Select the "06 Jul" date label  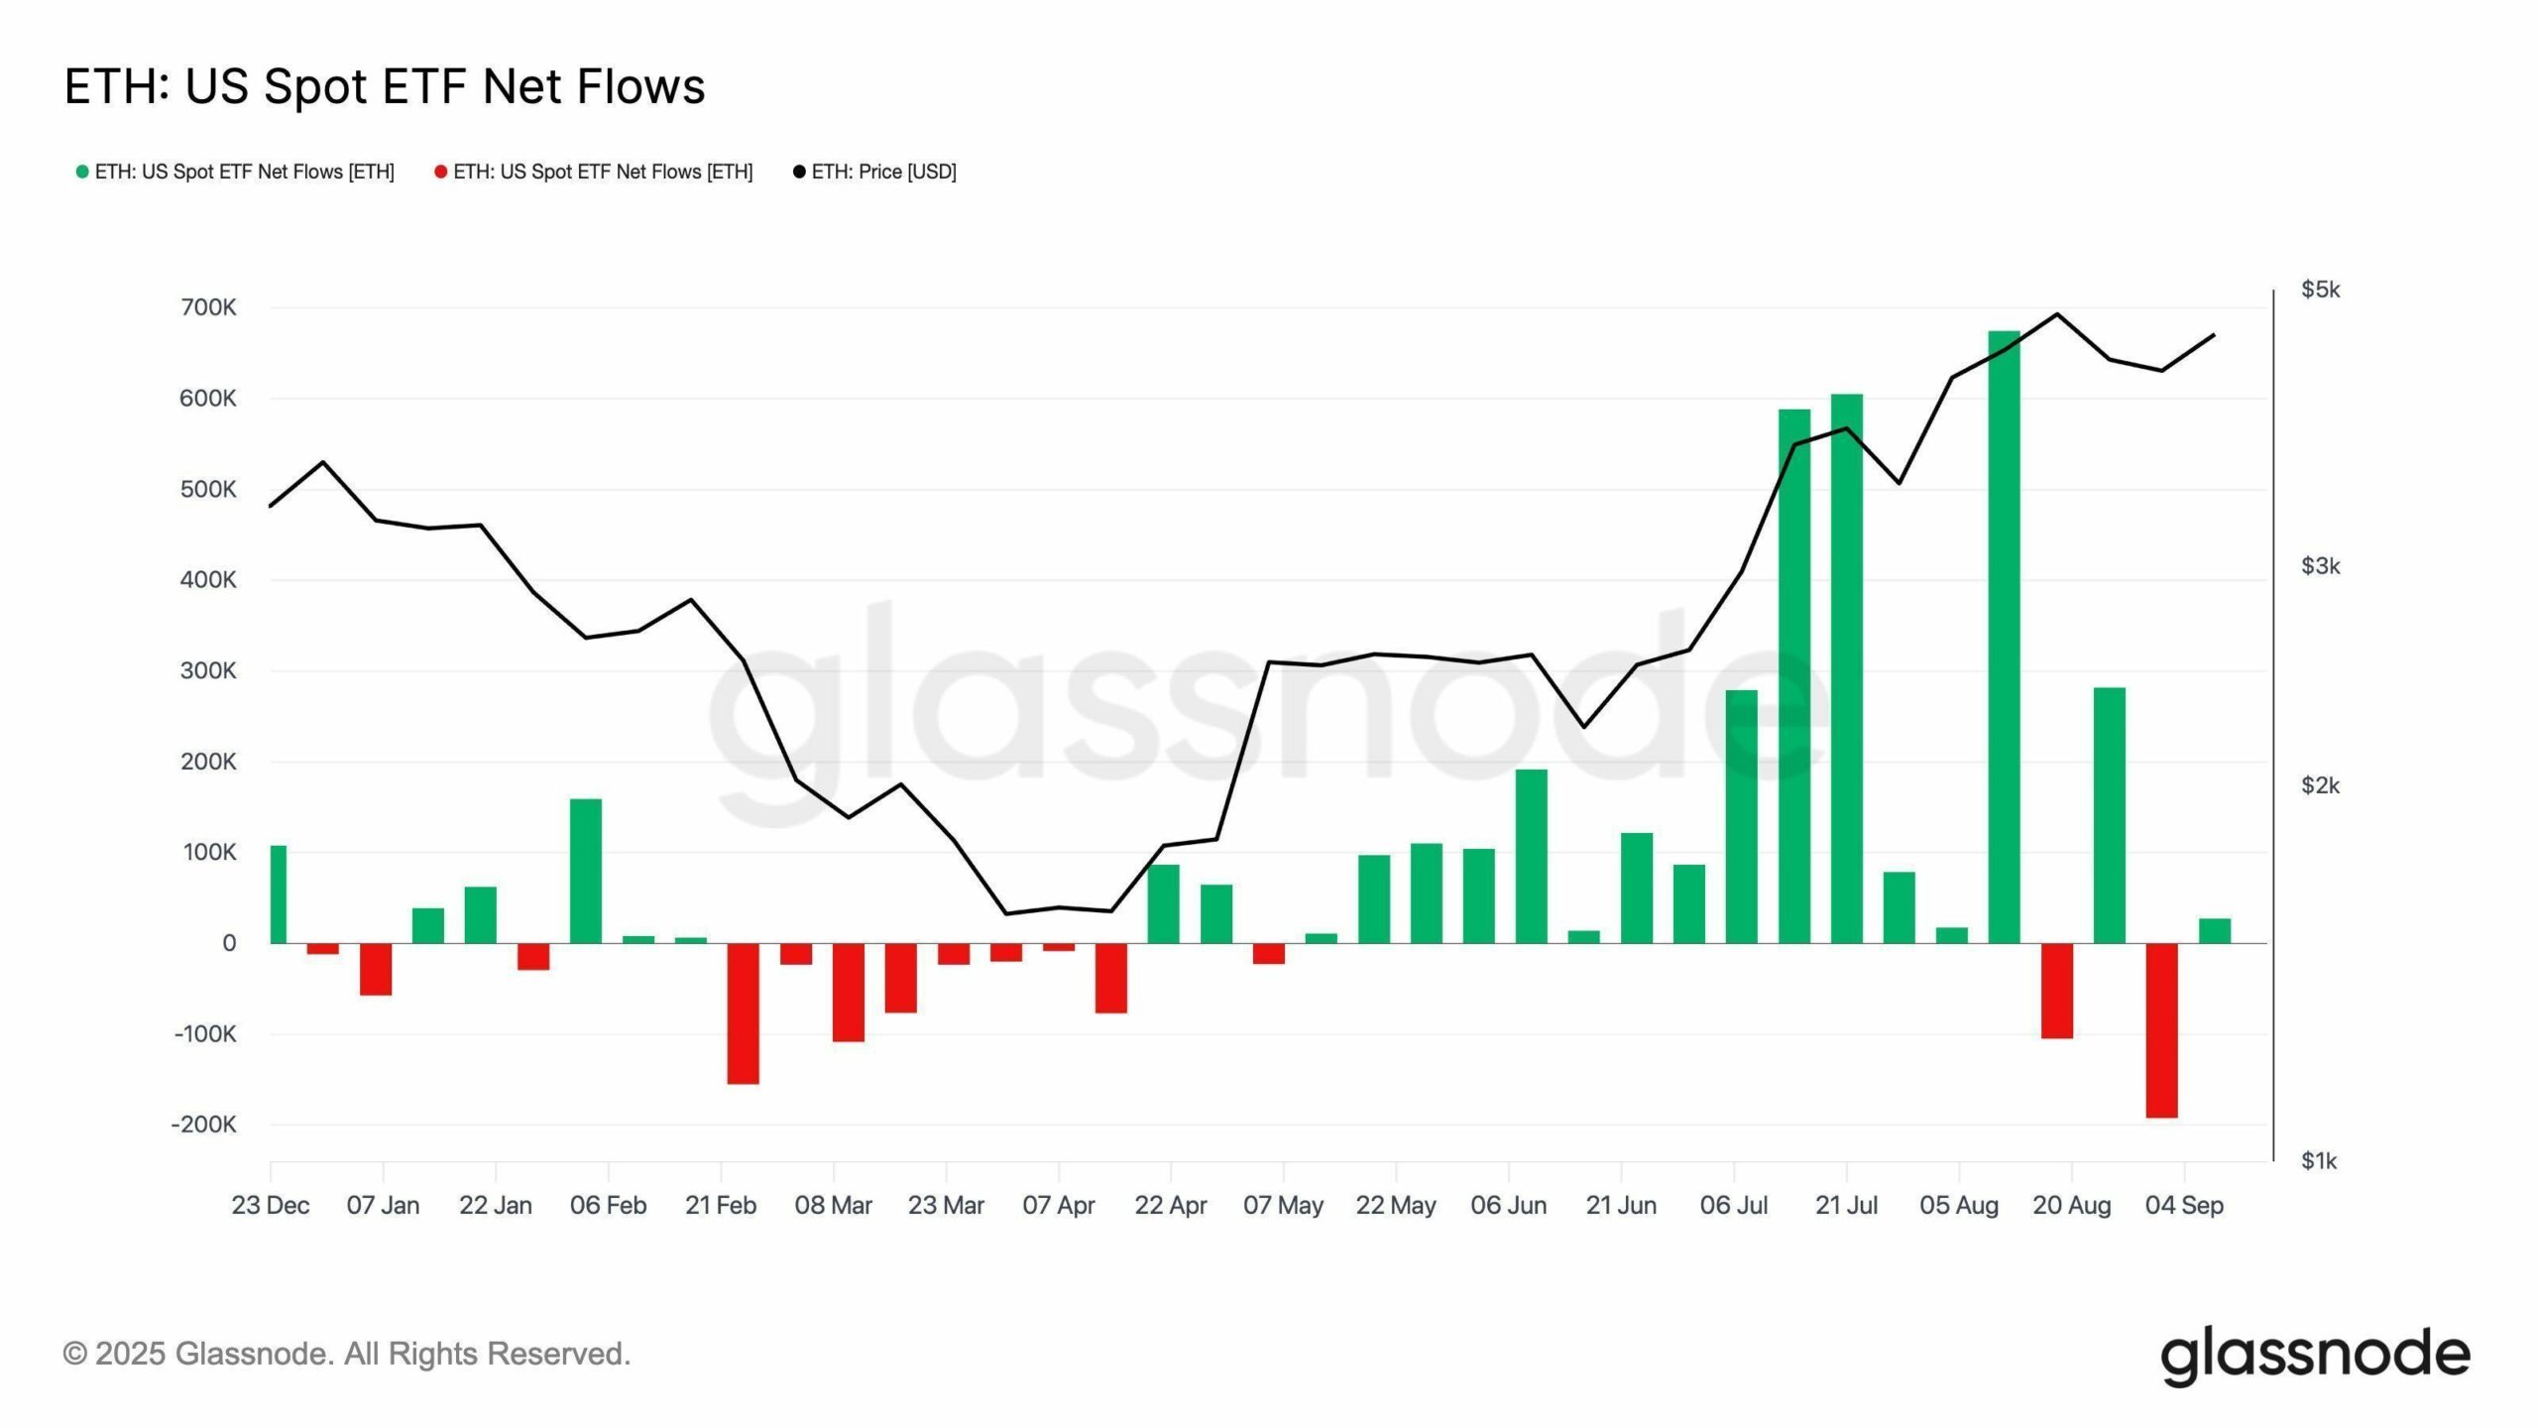tap(1734, 1206)
